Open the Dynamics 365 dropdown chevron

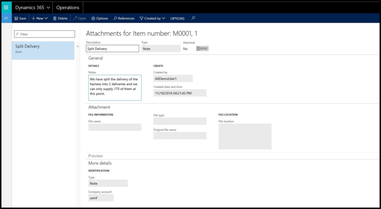click(x=49, y=7)
